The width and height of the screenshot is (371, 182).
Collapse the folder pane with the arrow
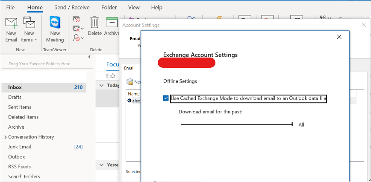pos(89,57)
